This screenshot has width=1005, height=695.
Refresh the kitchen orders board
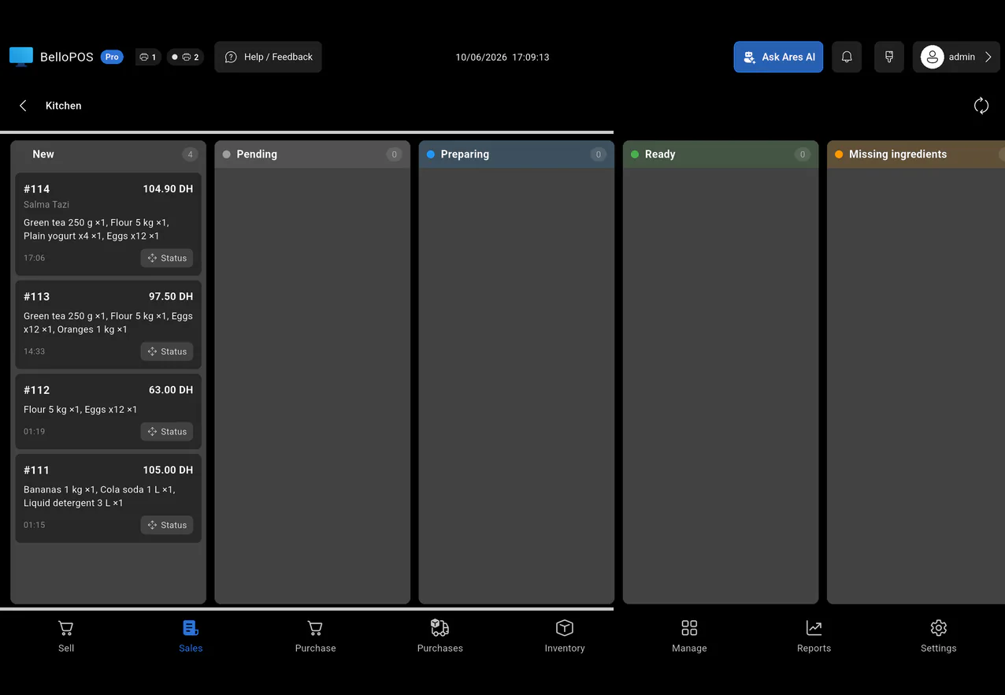[x=981, y=106]
